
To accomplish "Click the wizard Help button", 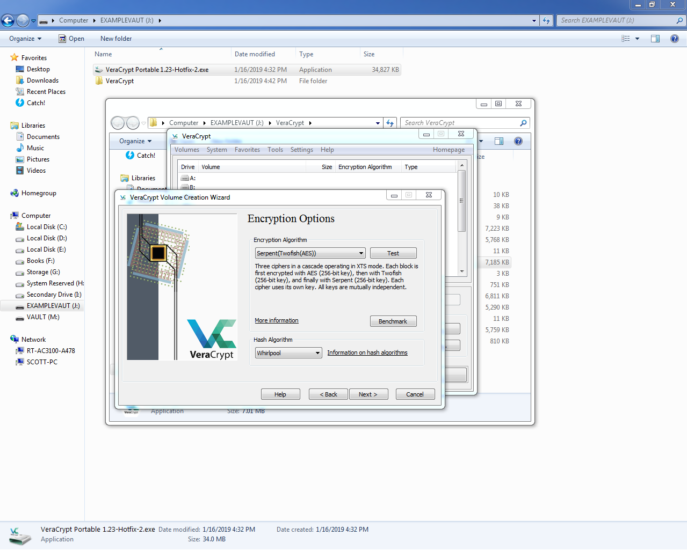I will click(x=280, y=394).
